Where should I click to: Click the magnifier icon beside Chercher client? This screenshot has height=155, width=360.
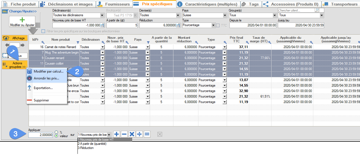pyautogui.click(x=317, y=10)
